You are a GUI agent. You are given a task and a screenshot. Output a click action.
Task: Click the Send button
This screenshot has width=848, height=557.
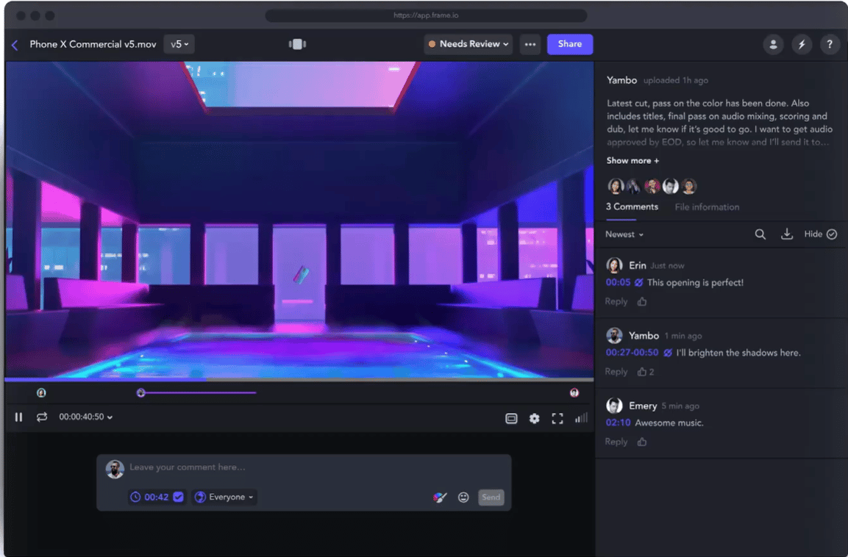click(491, 497)
